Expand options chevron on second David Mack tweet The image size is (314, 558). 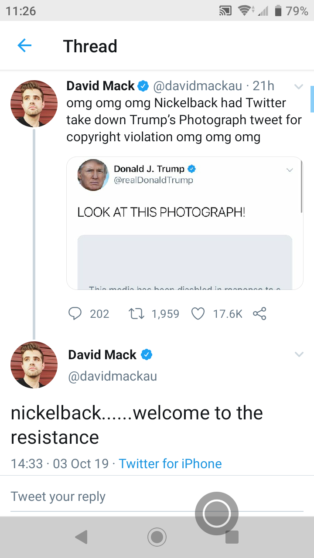(299, 354)
